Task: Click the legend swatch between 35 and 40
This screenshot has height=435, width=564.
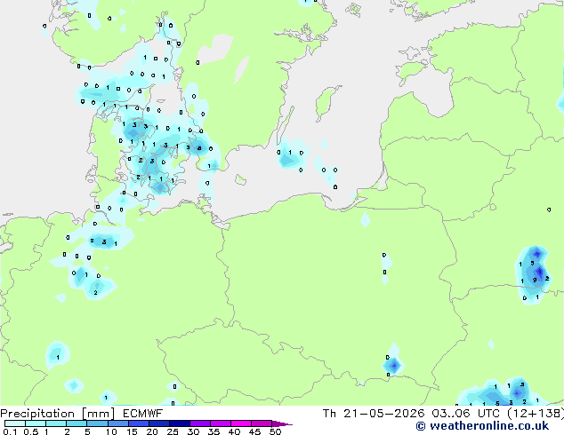Action: [220, 423]
